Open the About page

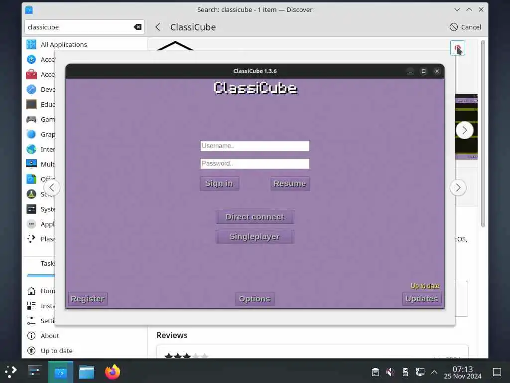click(x=85, y=336)
